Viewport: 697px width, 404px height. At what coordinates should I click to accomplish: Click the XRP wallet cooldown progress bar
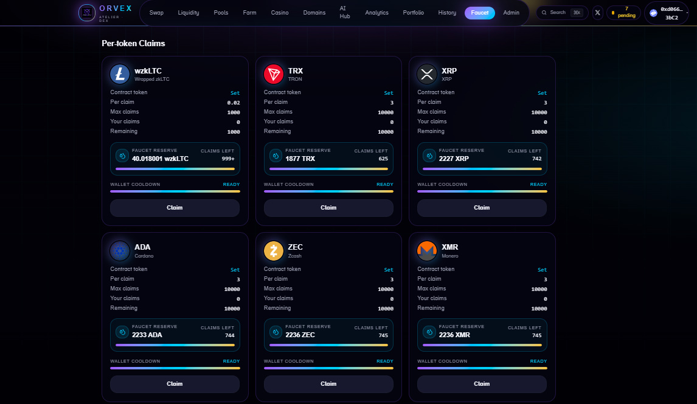point(482,191)
